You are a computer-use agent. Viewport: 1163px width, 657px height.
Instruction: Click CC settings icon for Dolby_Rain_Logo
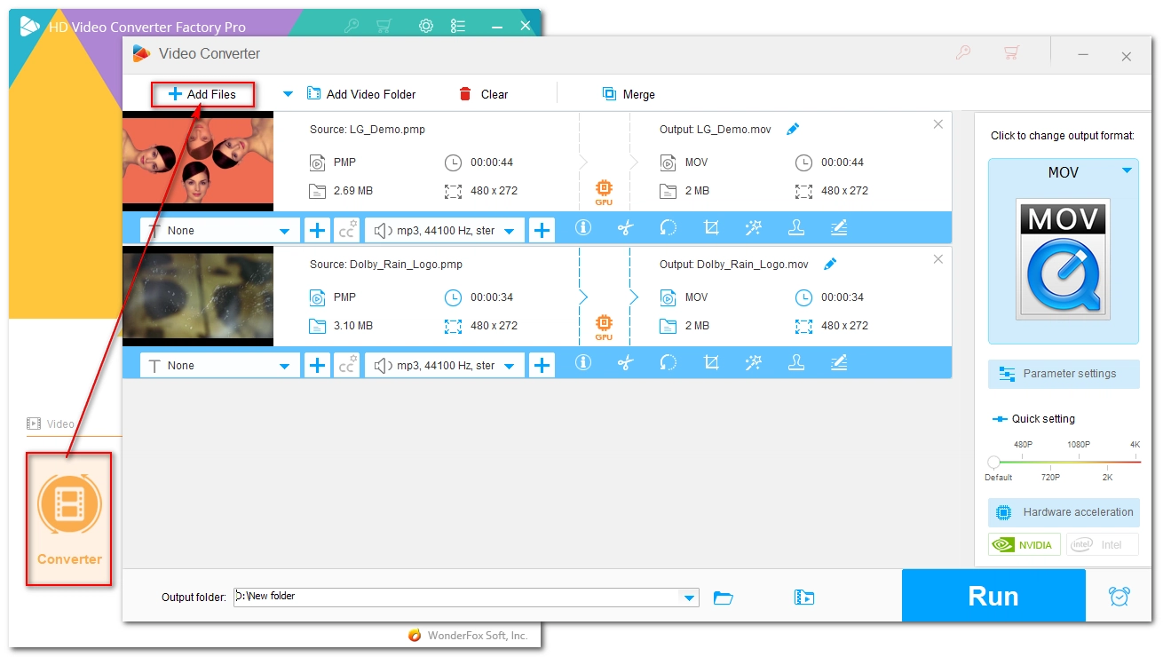[347, 365]
